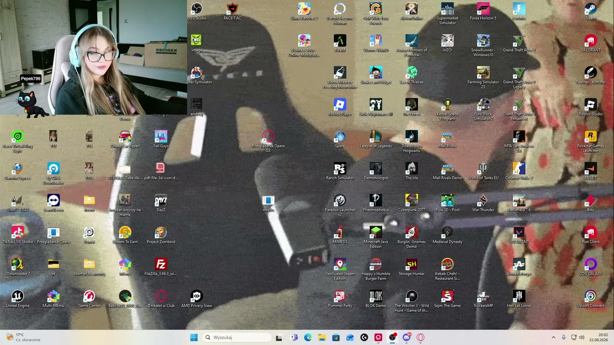Open Slime Rancher 2 desktop icon
Screen dimensions: 614x345
304,11
